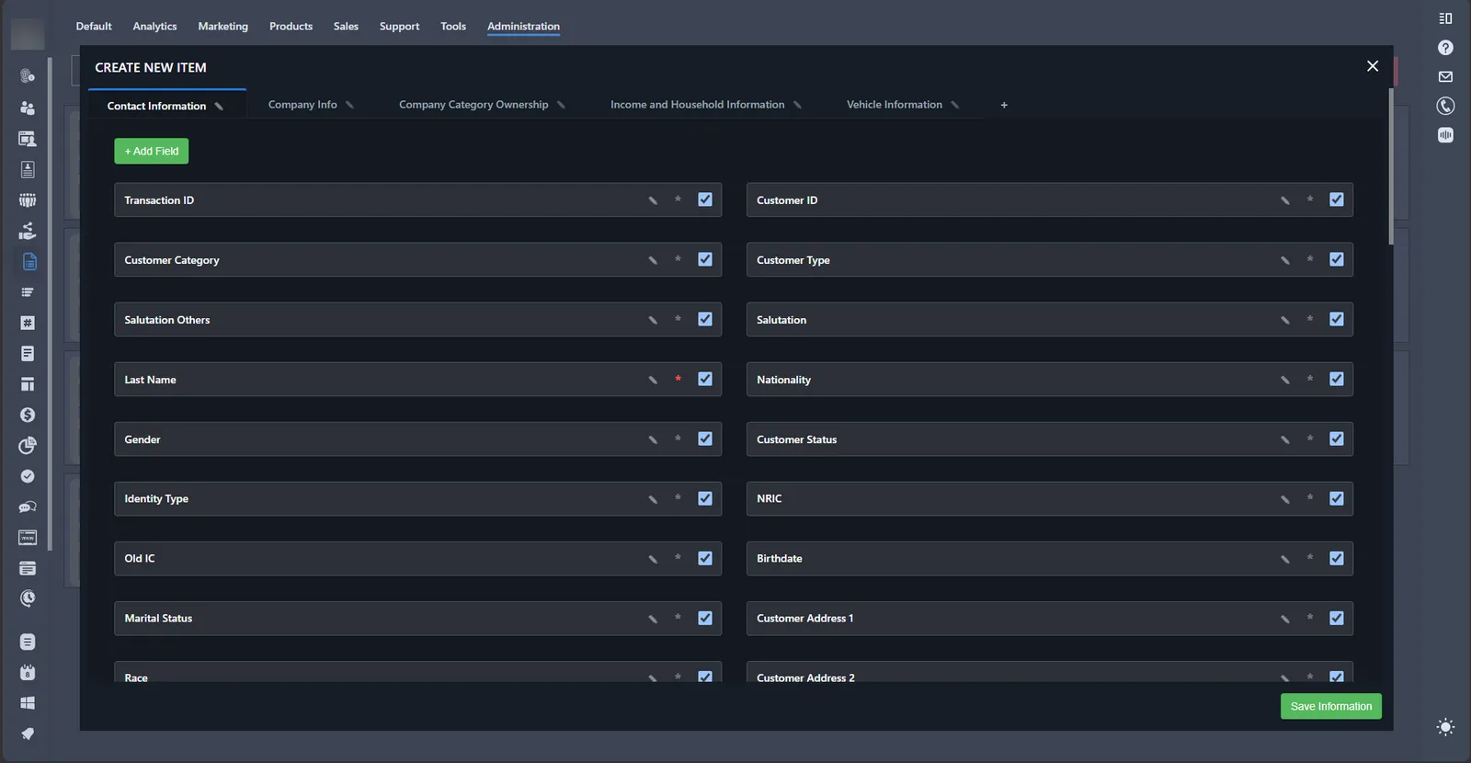The width and height of the screenshot is (1471, 763).
Task: Toggle side panel icon at top right
Action: 1445,18
